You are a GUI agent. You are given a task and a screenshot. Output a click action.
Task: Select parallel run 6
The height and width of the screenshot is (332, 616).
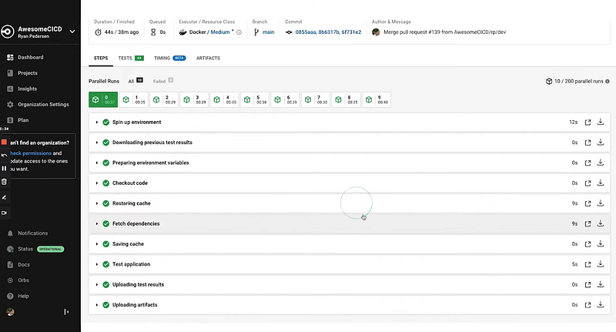point(285,100)
